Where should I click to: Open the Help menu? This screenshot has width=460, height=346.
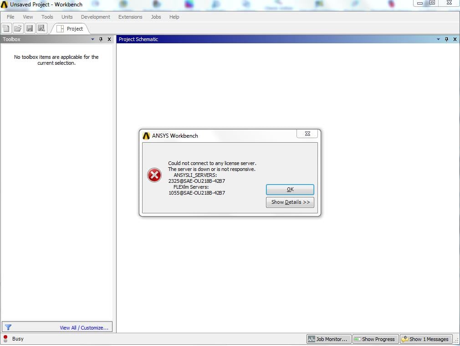174,17
